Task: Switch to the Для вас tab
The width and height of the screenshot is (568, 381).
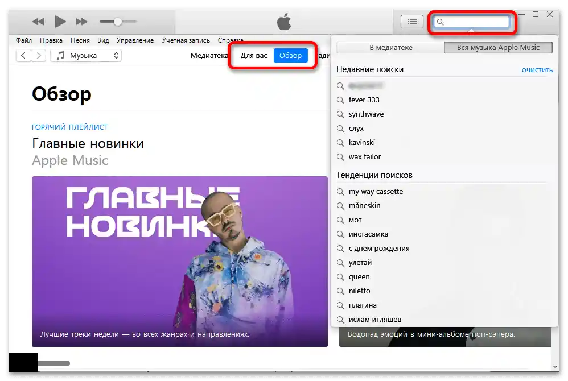Action: click(254, 55)
